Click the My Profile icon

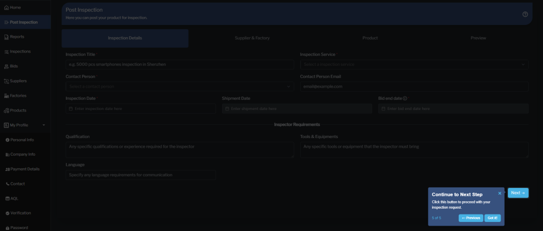[x=6, y=125]
